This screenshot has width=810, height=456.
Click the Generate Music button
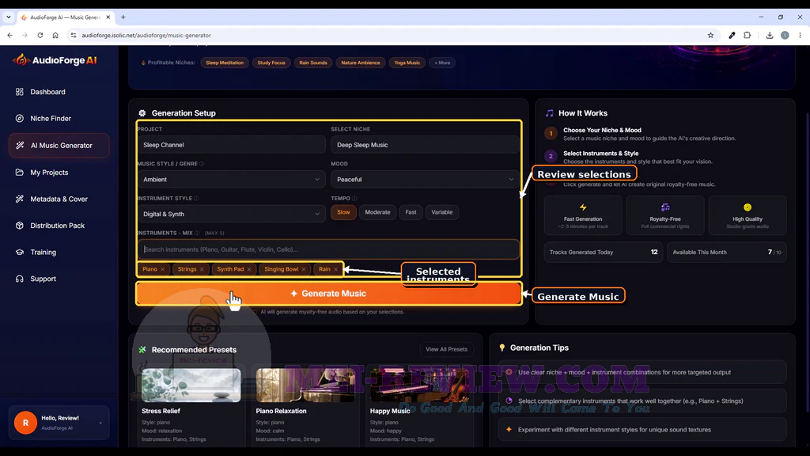tap(329, 293)
